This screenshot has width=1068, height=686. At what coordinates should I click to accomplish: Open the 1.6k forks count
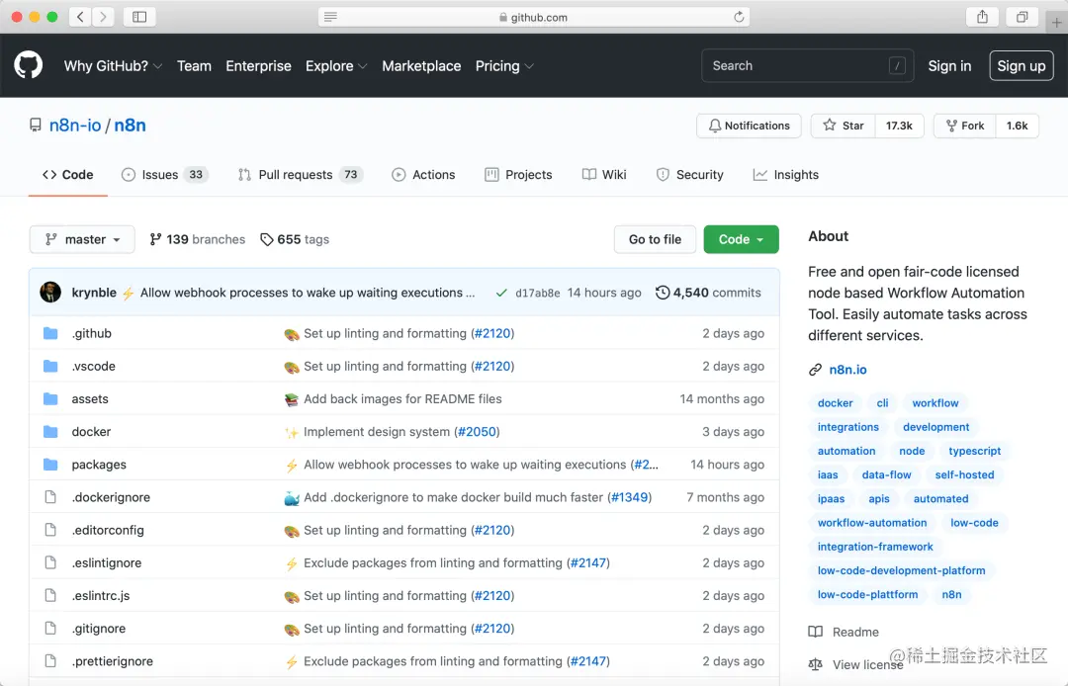click(x=1017, y=126)
